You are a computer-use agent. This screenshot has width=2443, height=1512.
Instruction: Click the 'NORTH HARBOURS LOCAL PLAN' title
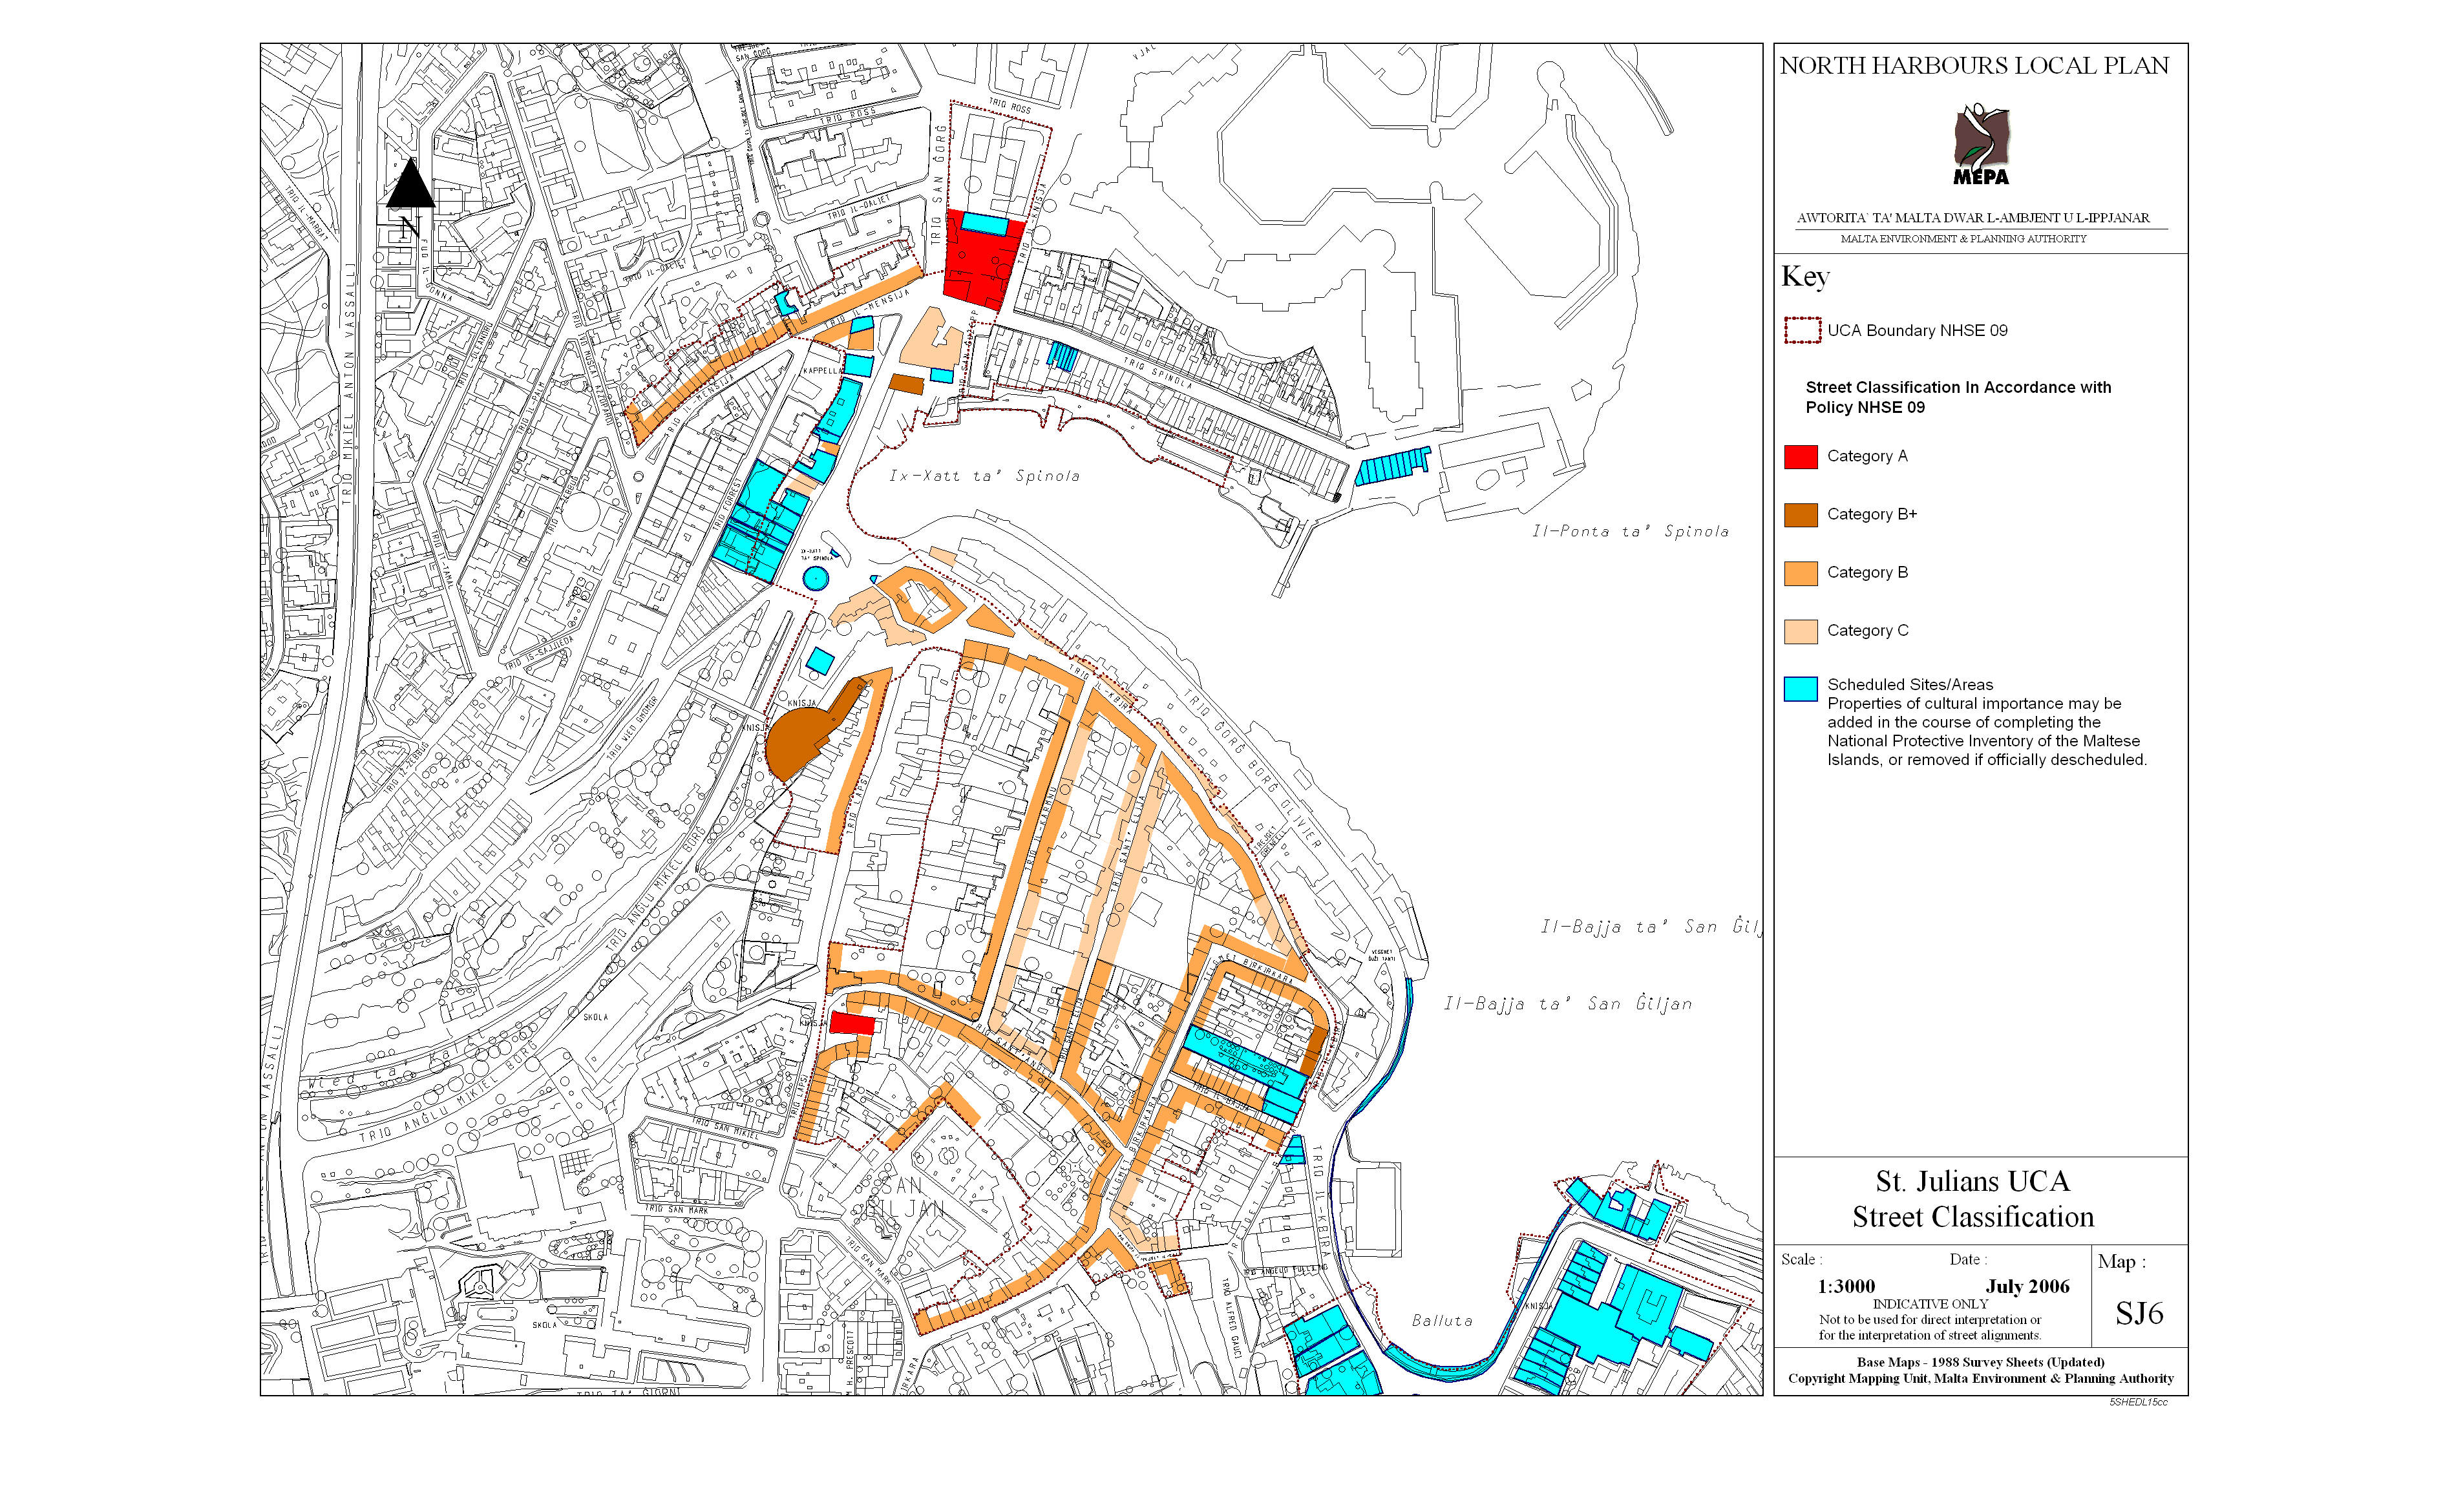pos(1974,66)
